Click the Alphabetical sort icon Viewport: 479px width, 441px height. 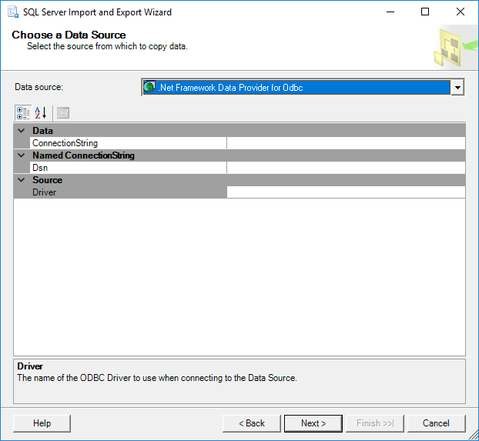(x=41, y=112)
